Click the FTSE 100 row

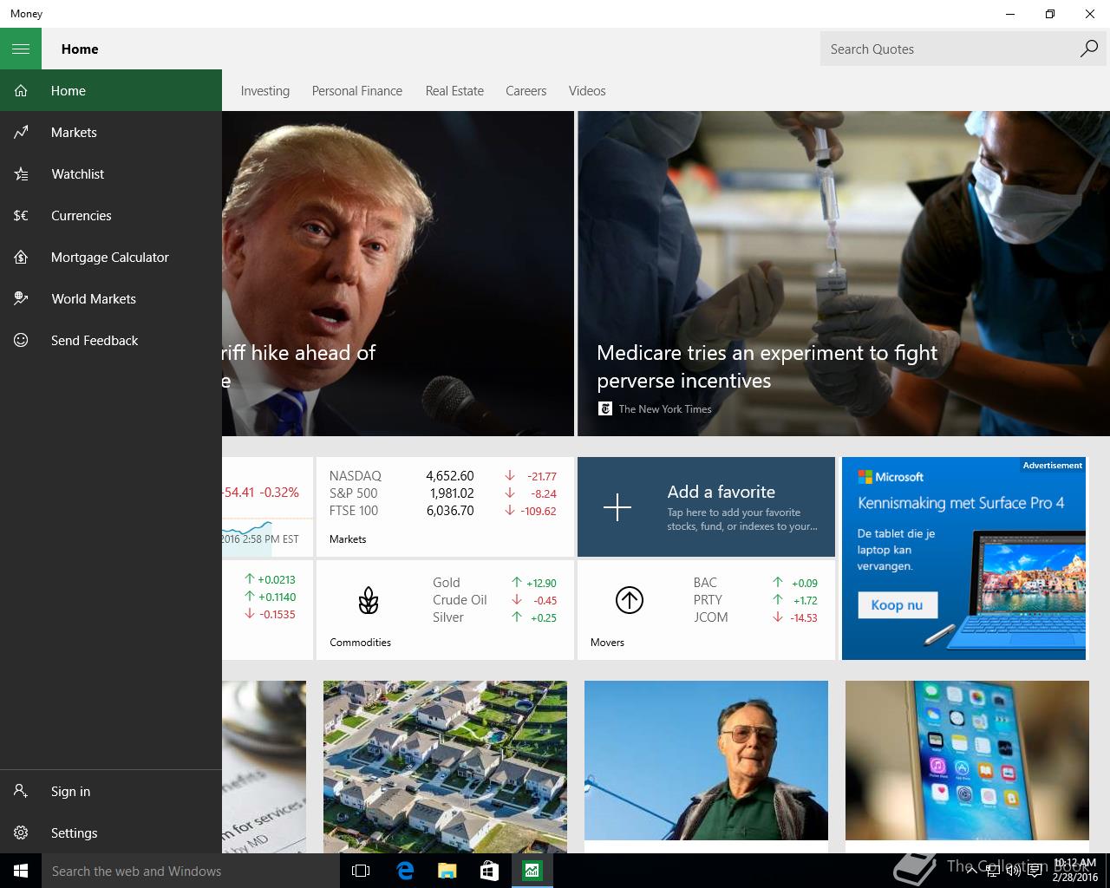[443, 510]
